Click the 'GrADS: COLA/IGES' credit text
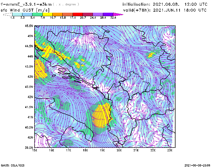 tap(13, 165)
